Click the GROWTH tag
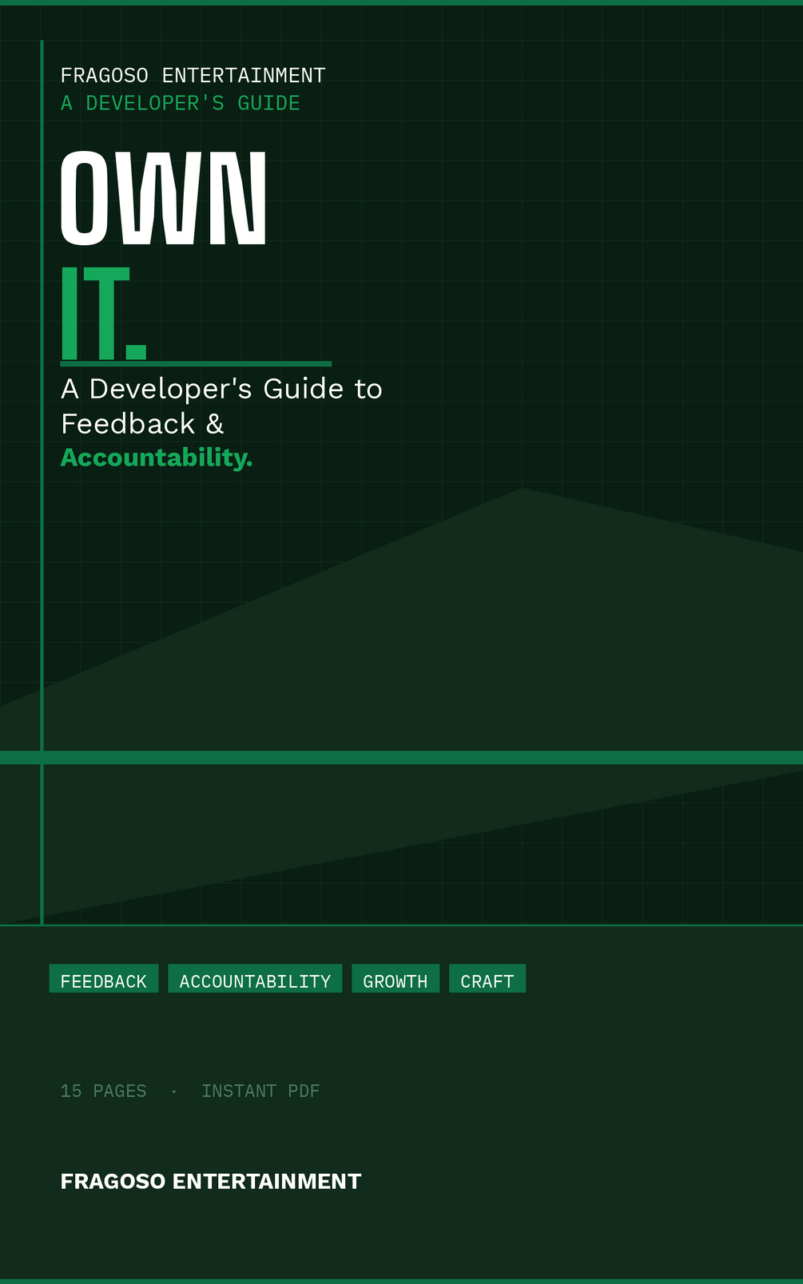The height and width of the screenshot is (1284, 803). point(396,979)
